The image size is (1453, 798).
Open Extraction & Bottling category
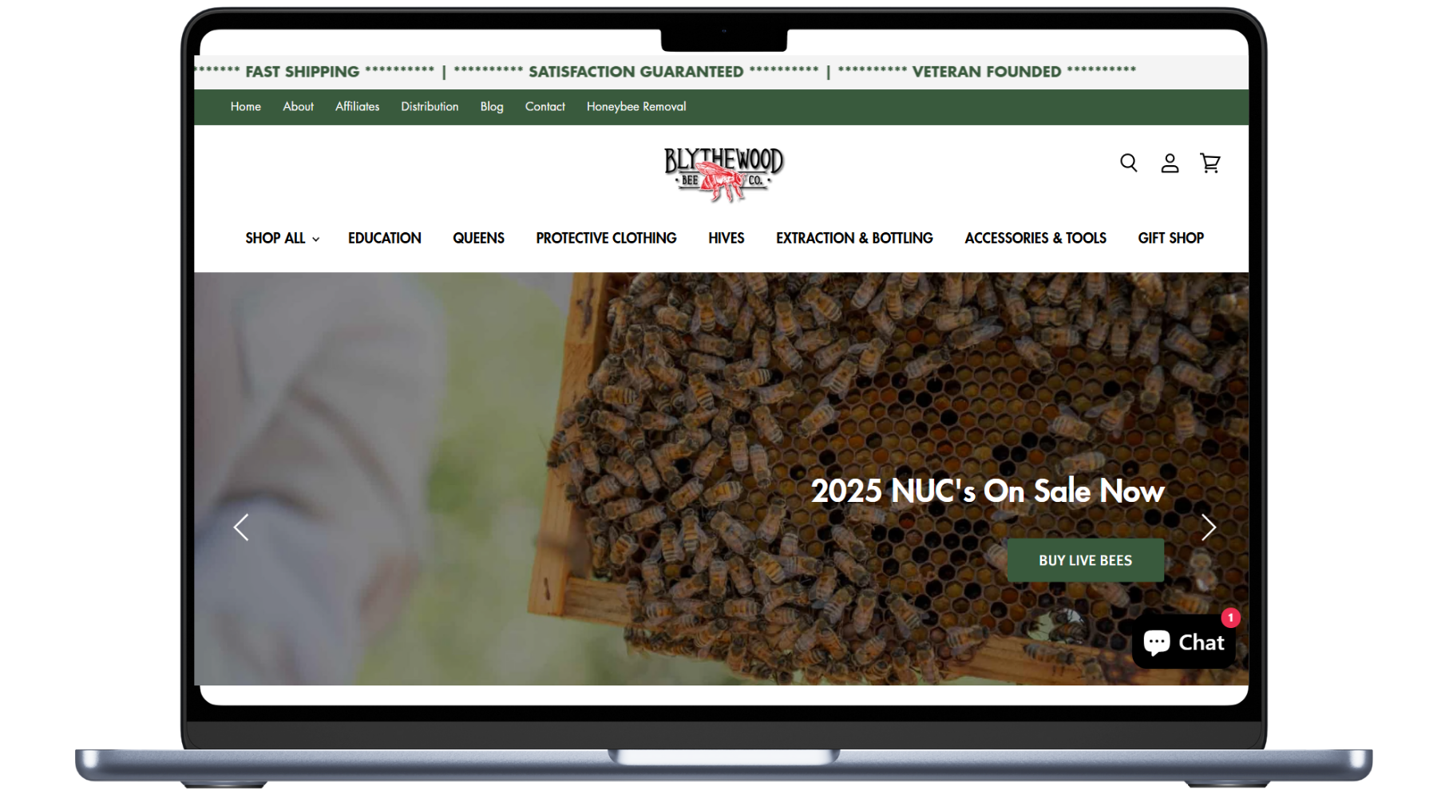tap(854, 238)
